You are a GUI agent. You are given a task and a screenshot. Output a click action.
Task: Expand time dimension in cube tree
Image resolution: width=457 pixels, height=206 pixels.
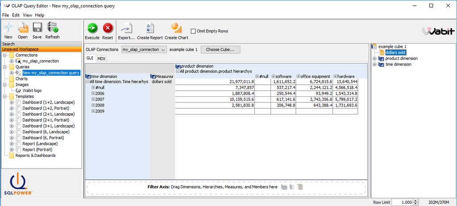click(374, 64)
